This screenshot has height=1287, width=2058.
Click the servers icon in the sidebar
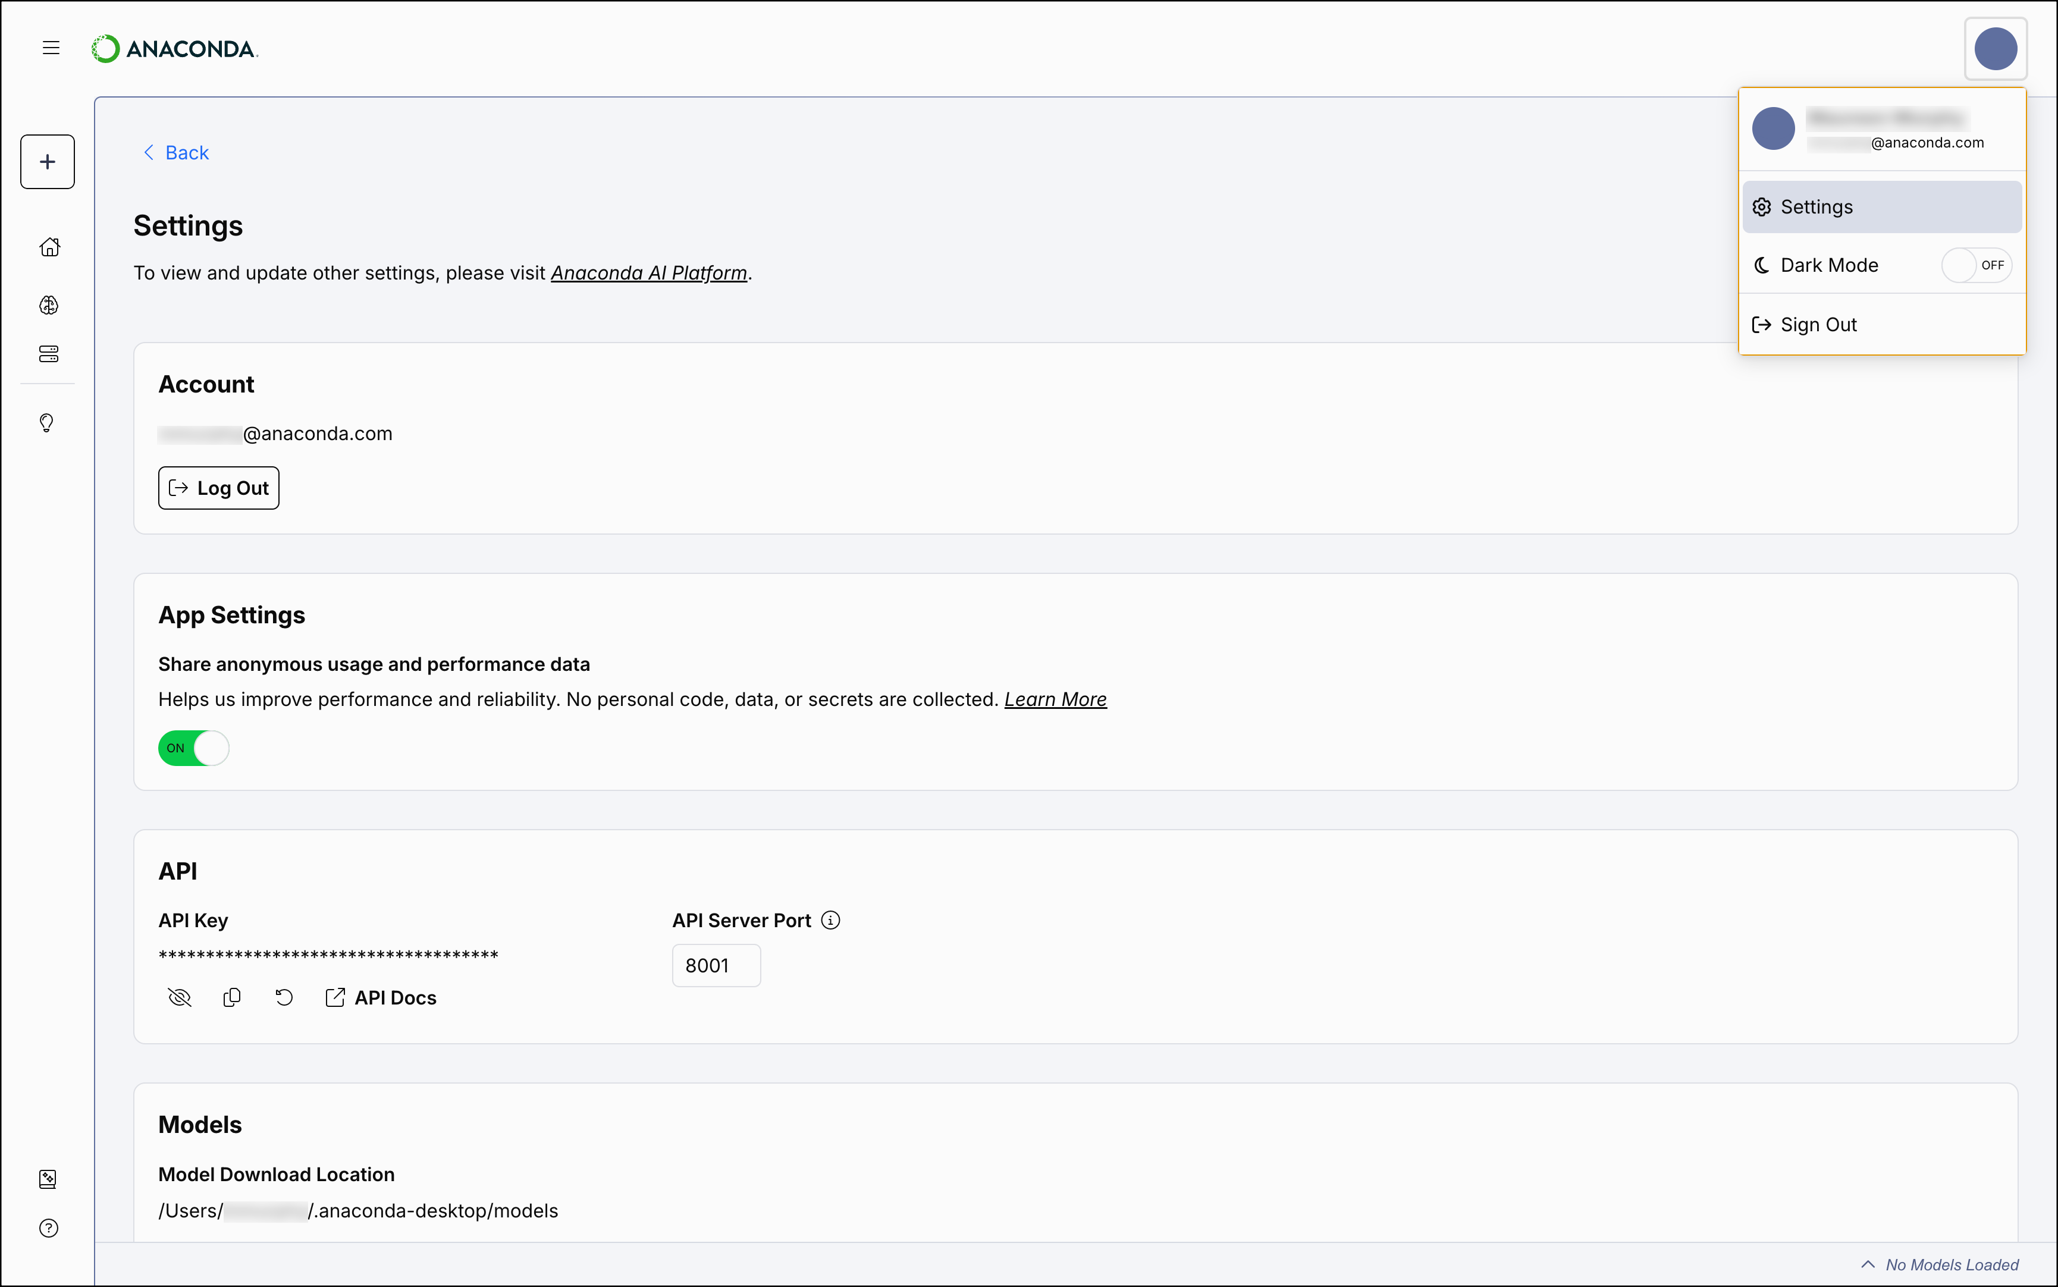pyautogui.click(x=49, y=354)
